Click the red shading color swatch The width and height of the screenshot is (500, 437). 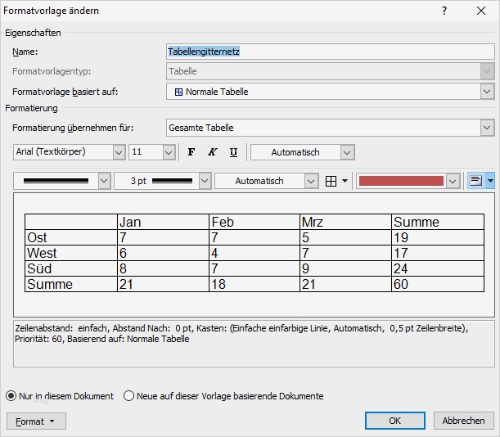(402, 181)
